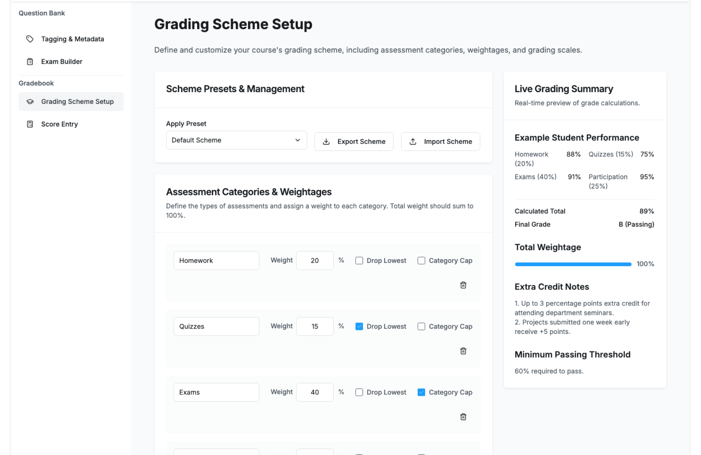The image size is (701, 455).
Task: Click the clipboard icon next to Exam Builder
Action: (30, 62)
